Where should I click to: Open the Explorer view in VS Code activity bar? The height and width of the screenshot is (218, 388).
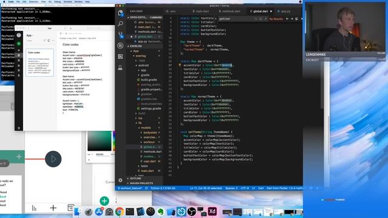(121, 13)
